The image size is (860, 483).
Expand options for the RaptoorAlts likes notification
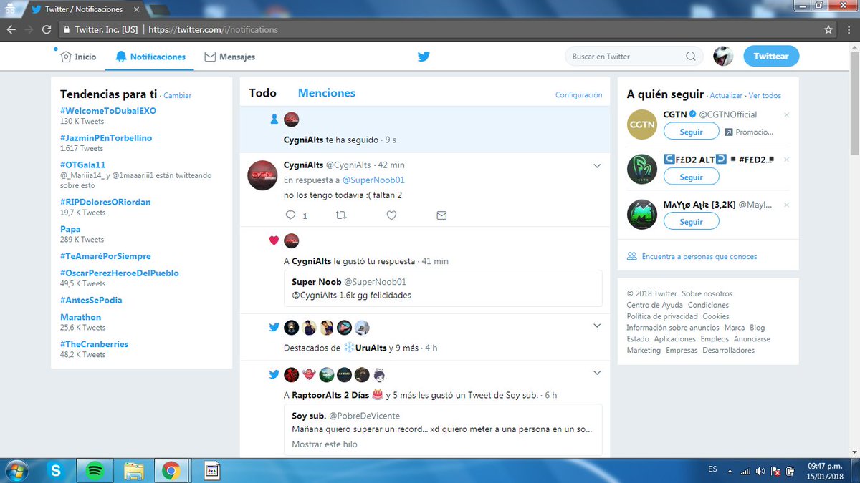[x=597, y=373]
